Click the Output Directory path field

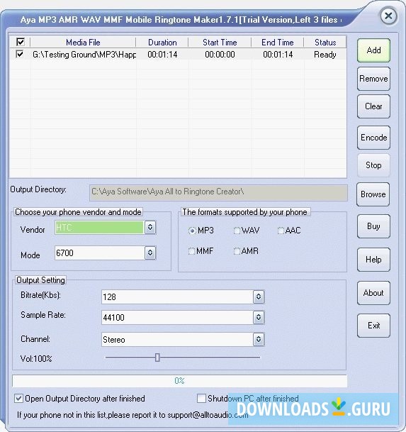(218, 192)
